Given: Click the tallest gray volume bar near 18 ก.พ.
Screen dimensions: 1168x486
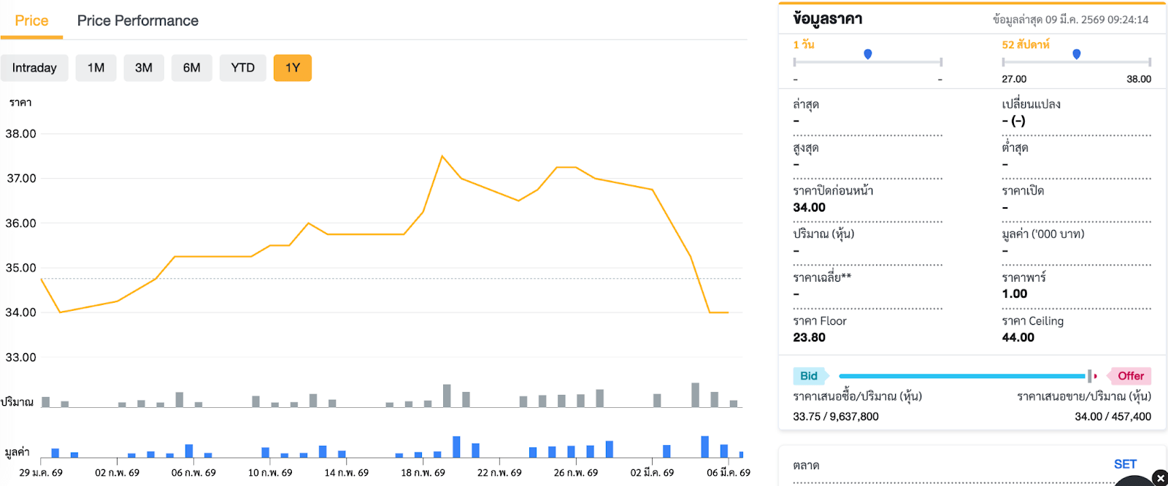Looking at the screenshot, I should pyautogui.click(x=447, y=396).
